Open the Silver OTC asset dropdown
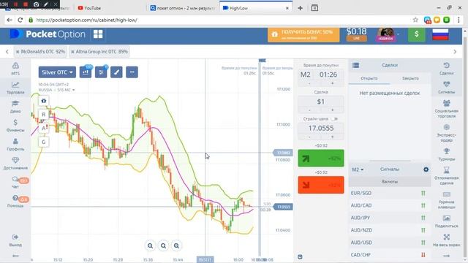This screenshot has width=468, height=263. pyautogui.click(x=57, y=72)
